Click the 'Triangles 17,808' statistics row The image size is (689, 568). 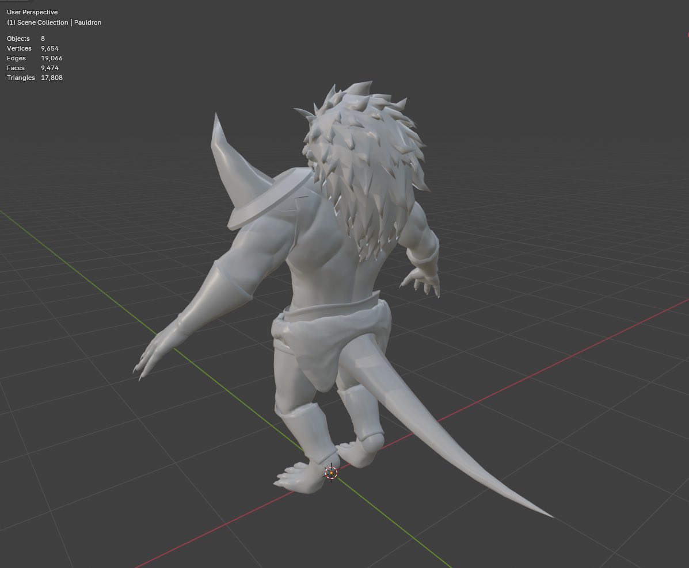pyautogui.click(x=35, y=78)
